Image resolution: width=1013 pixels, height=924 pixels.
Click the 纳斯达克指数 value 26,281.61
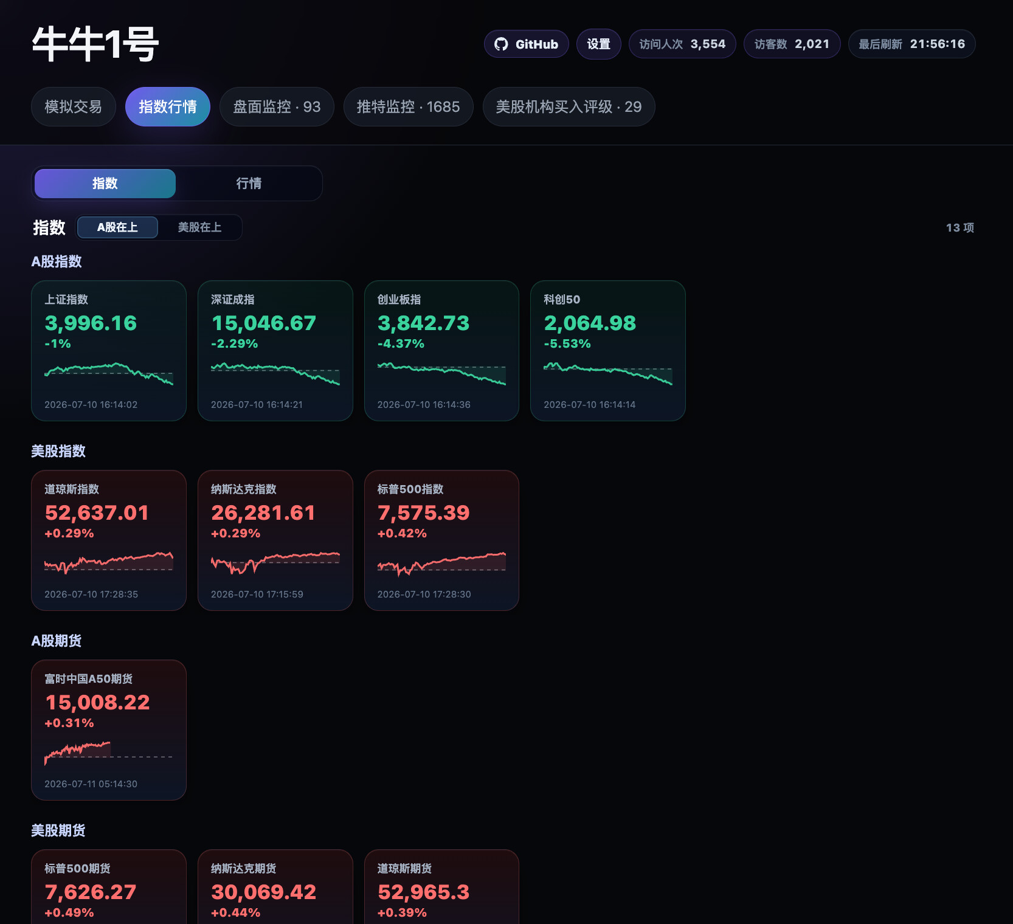tap(263, 512)
